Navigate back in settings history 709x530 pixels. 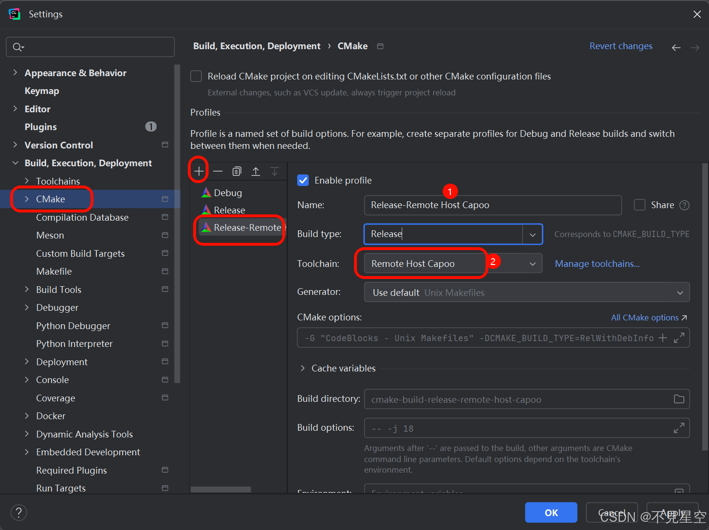click(676, 47)
